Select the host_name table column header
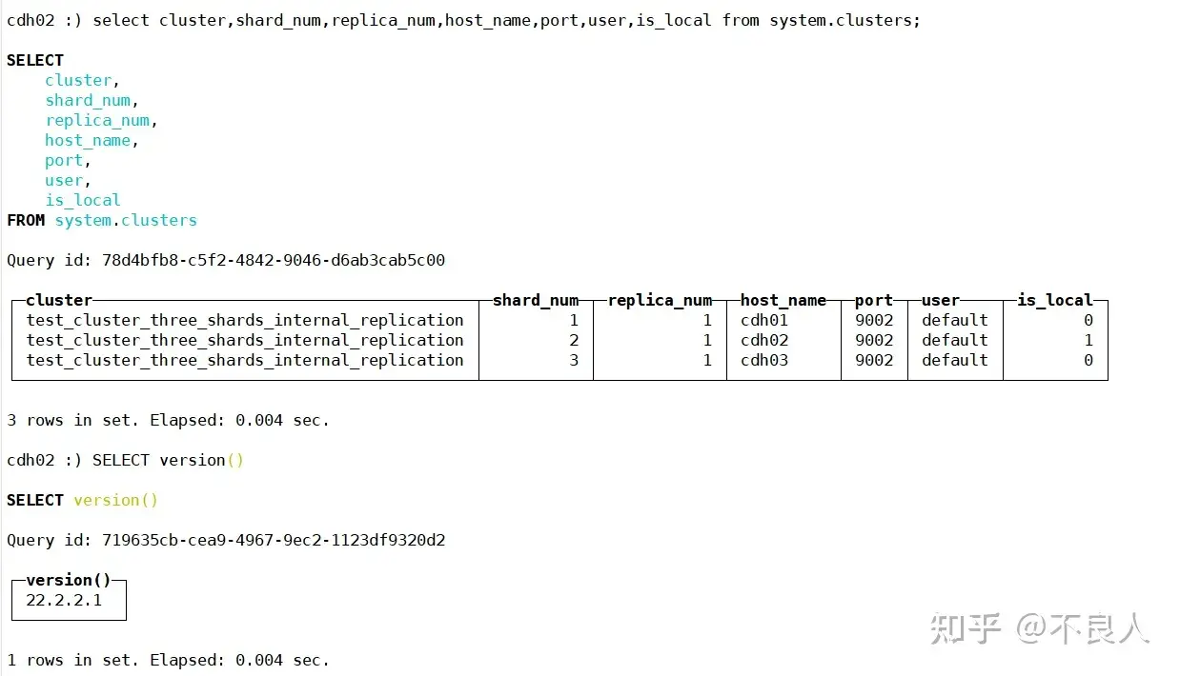 (783, 300)
